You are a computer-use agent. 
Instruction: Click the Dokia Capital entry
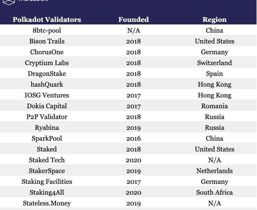coord(47,106)
